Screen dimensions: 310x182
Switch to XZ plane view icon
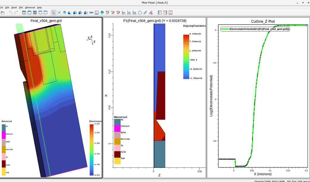(x=134, y=13)
